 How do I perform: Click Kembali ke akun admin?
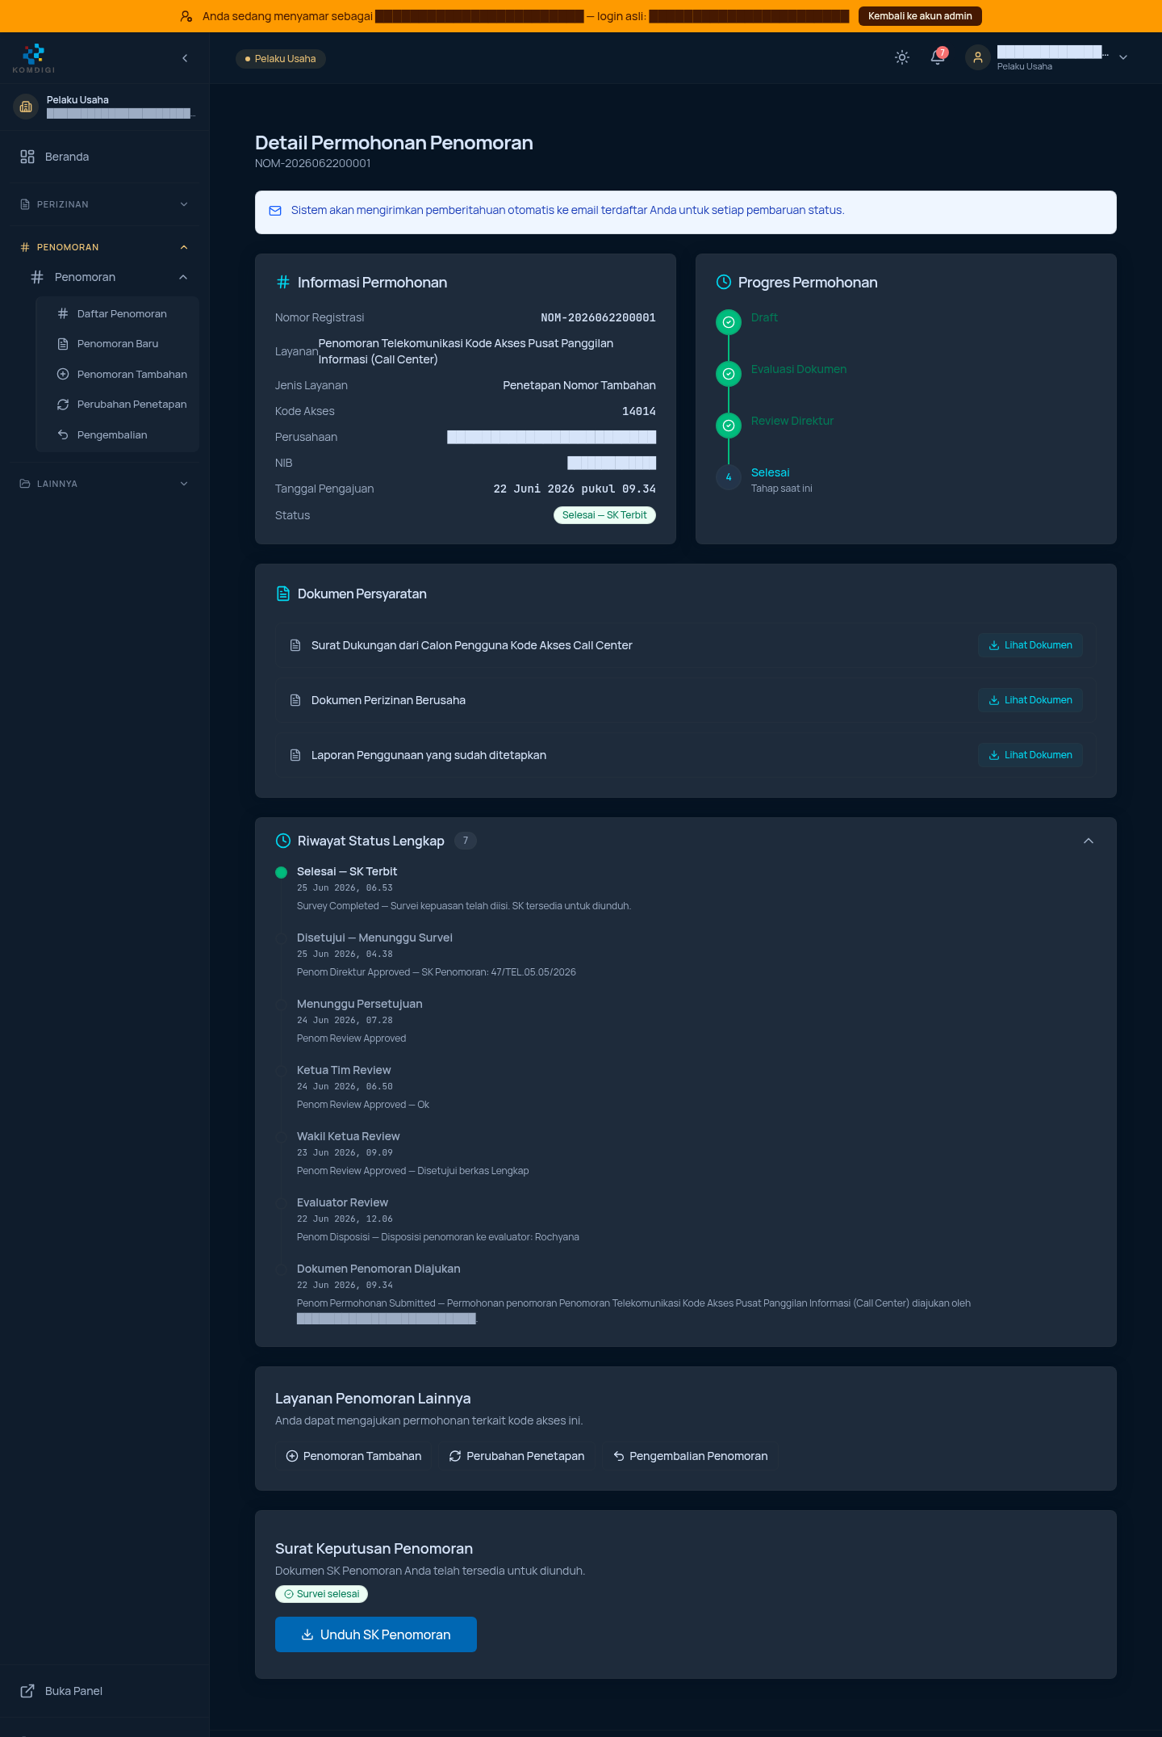click(920, 16)
